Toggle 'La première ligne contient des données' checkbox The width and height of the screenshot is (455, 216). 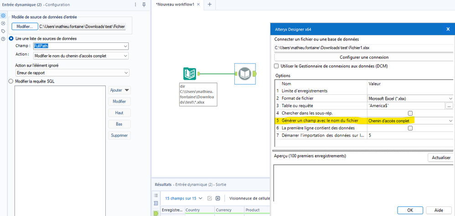click(410, 128)
